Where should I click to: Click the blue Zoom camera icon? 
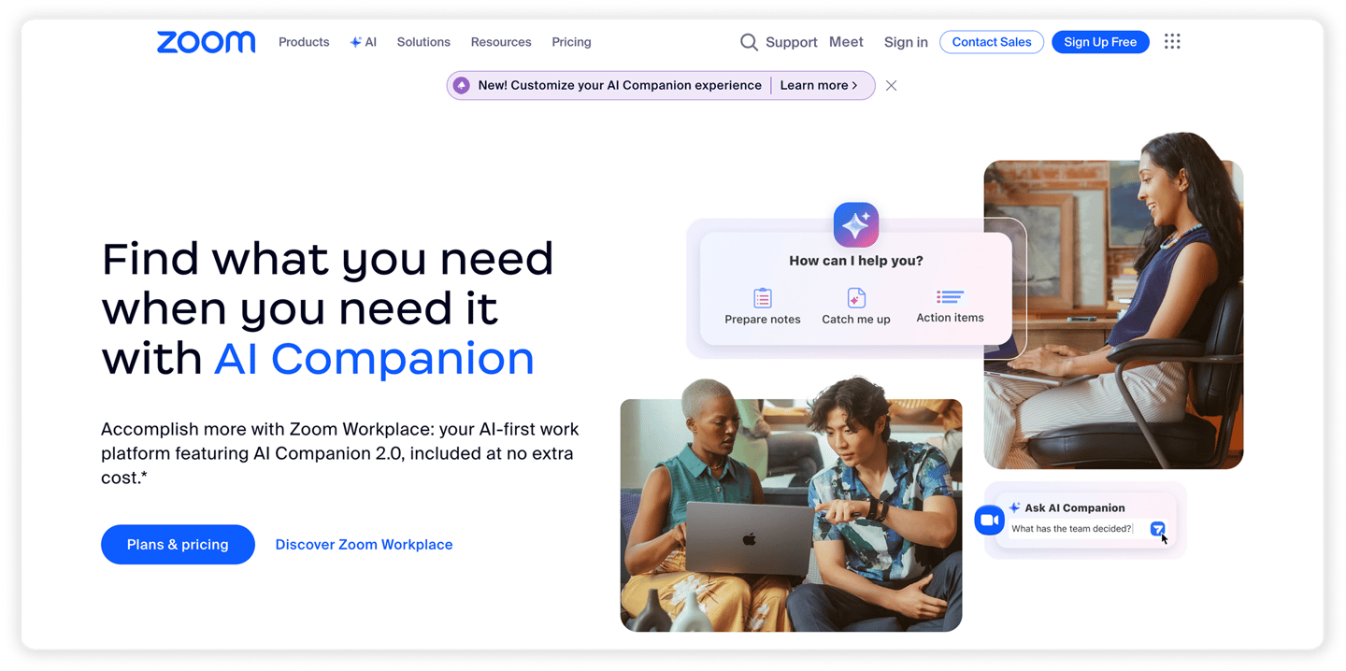click(x=989, y=520)
